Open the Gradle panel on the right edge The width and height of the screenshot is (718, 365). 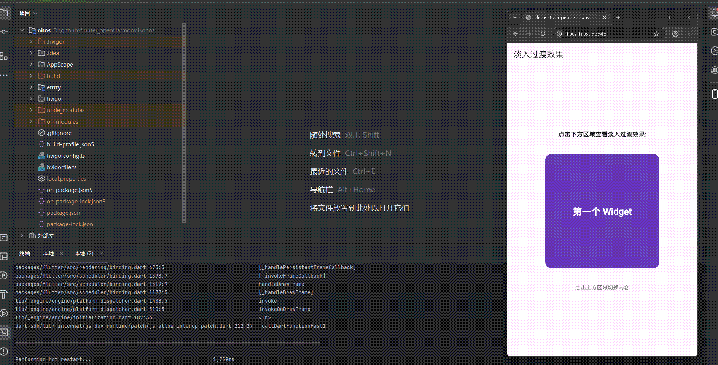(714, 32)
